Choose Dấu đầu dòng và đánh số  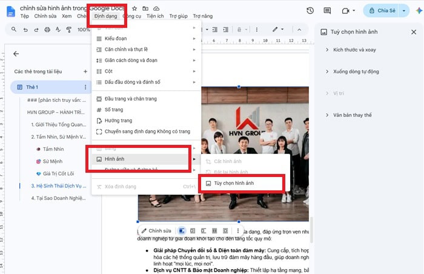[147, 82]
